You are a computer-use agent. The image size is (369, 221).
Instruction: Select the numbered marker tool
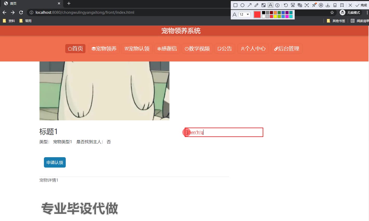[x=278, y=5]
